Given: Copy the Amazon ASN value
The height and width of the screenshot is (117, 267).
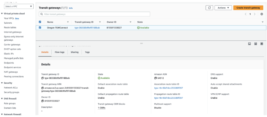Looking at the screenshot, I should click(155, 78).
